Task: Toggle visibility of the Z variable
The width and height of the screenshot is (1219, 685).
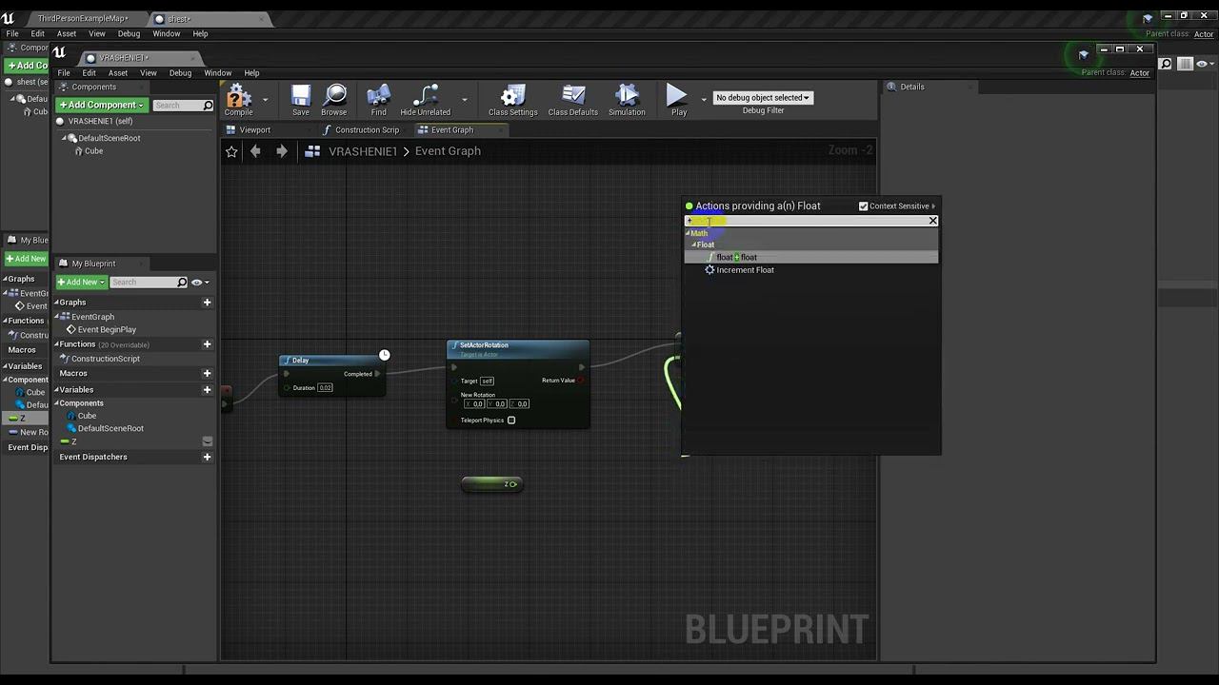Action: point(208,441)
